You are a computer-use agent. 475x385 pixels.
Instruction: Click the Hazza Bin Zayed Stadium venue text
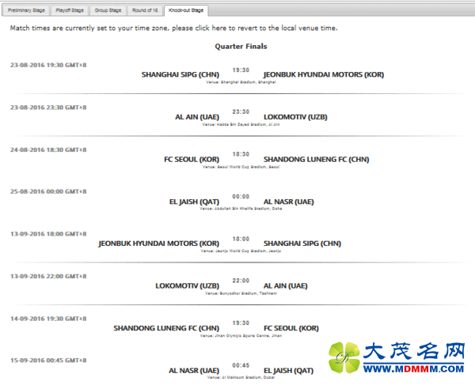(241, 124)
